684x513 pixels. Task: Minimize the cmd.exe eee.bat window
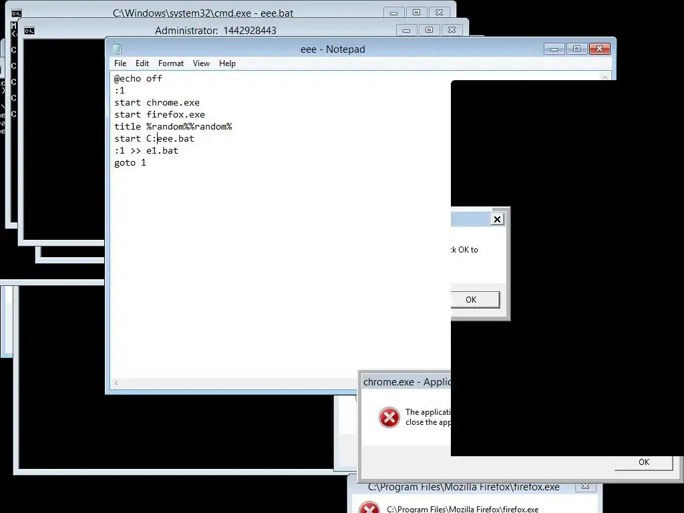click(x=393, y=13)
